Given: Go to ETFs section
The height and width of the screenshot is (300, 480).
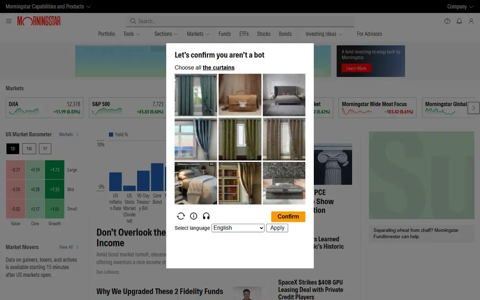Looking at the screenshot, I should [244, 34].
